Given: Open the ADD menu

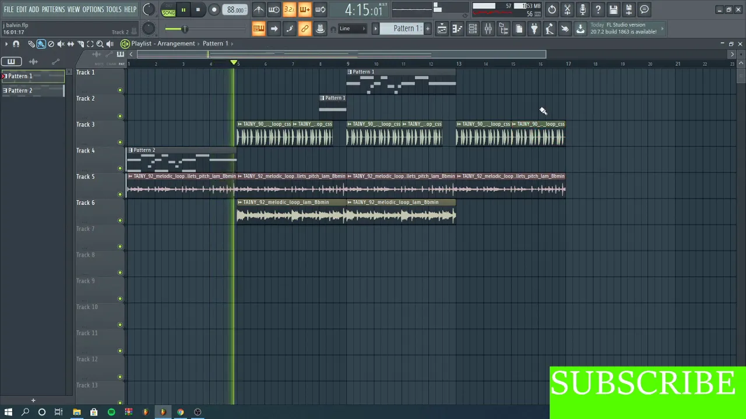Looking at the screenshot, I should 34,9.
